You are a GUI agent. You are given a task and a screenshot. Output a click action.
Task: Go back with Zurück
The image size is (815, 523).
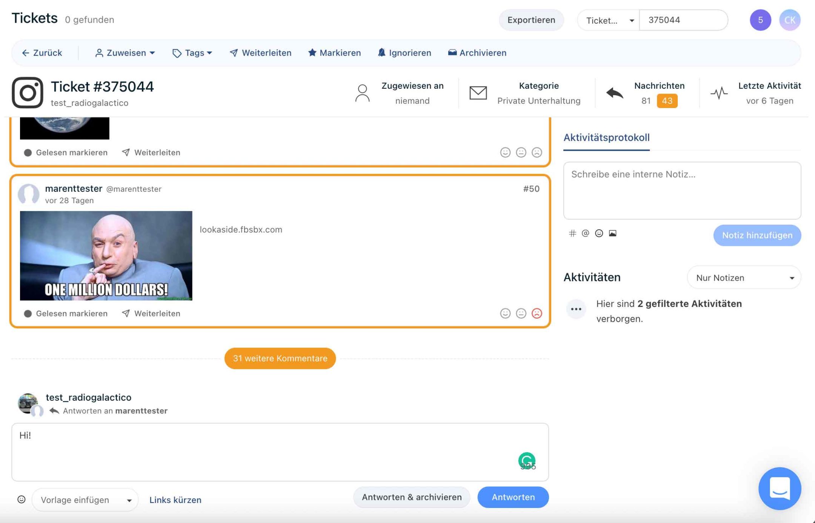tap(42, 53)
